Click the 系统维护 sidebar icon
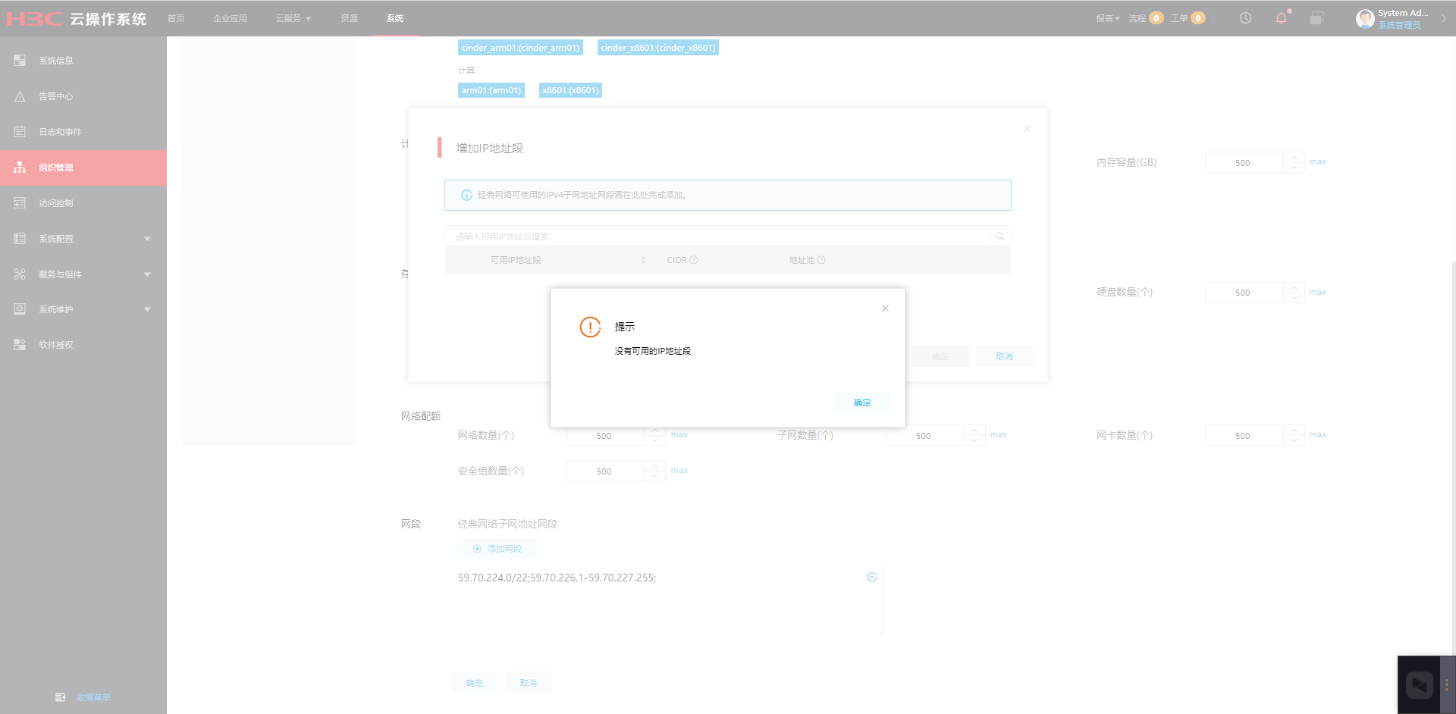The height and width of the screenshot is (714, 1456). pos(20,309)
